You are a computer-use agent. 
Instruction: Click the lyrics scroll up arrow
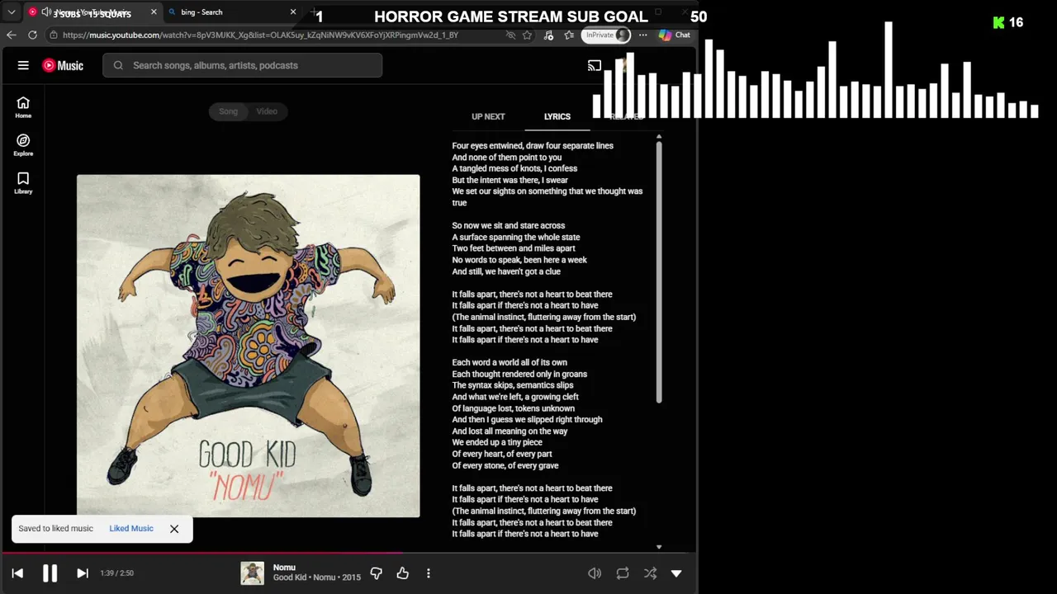click(659, 136)
